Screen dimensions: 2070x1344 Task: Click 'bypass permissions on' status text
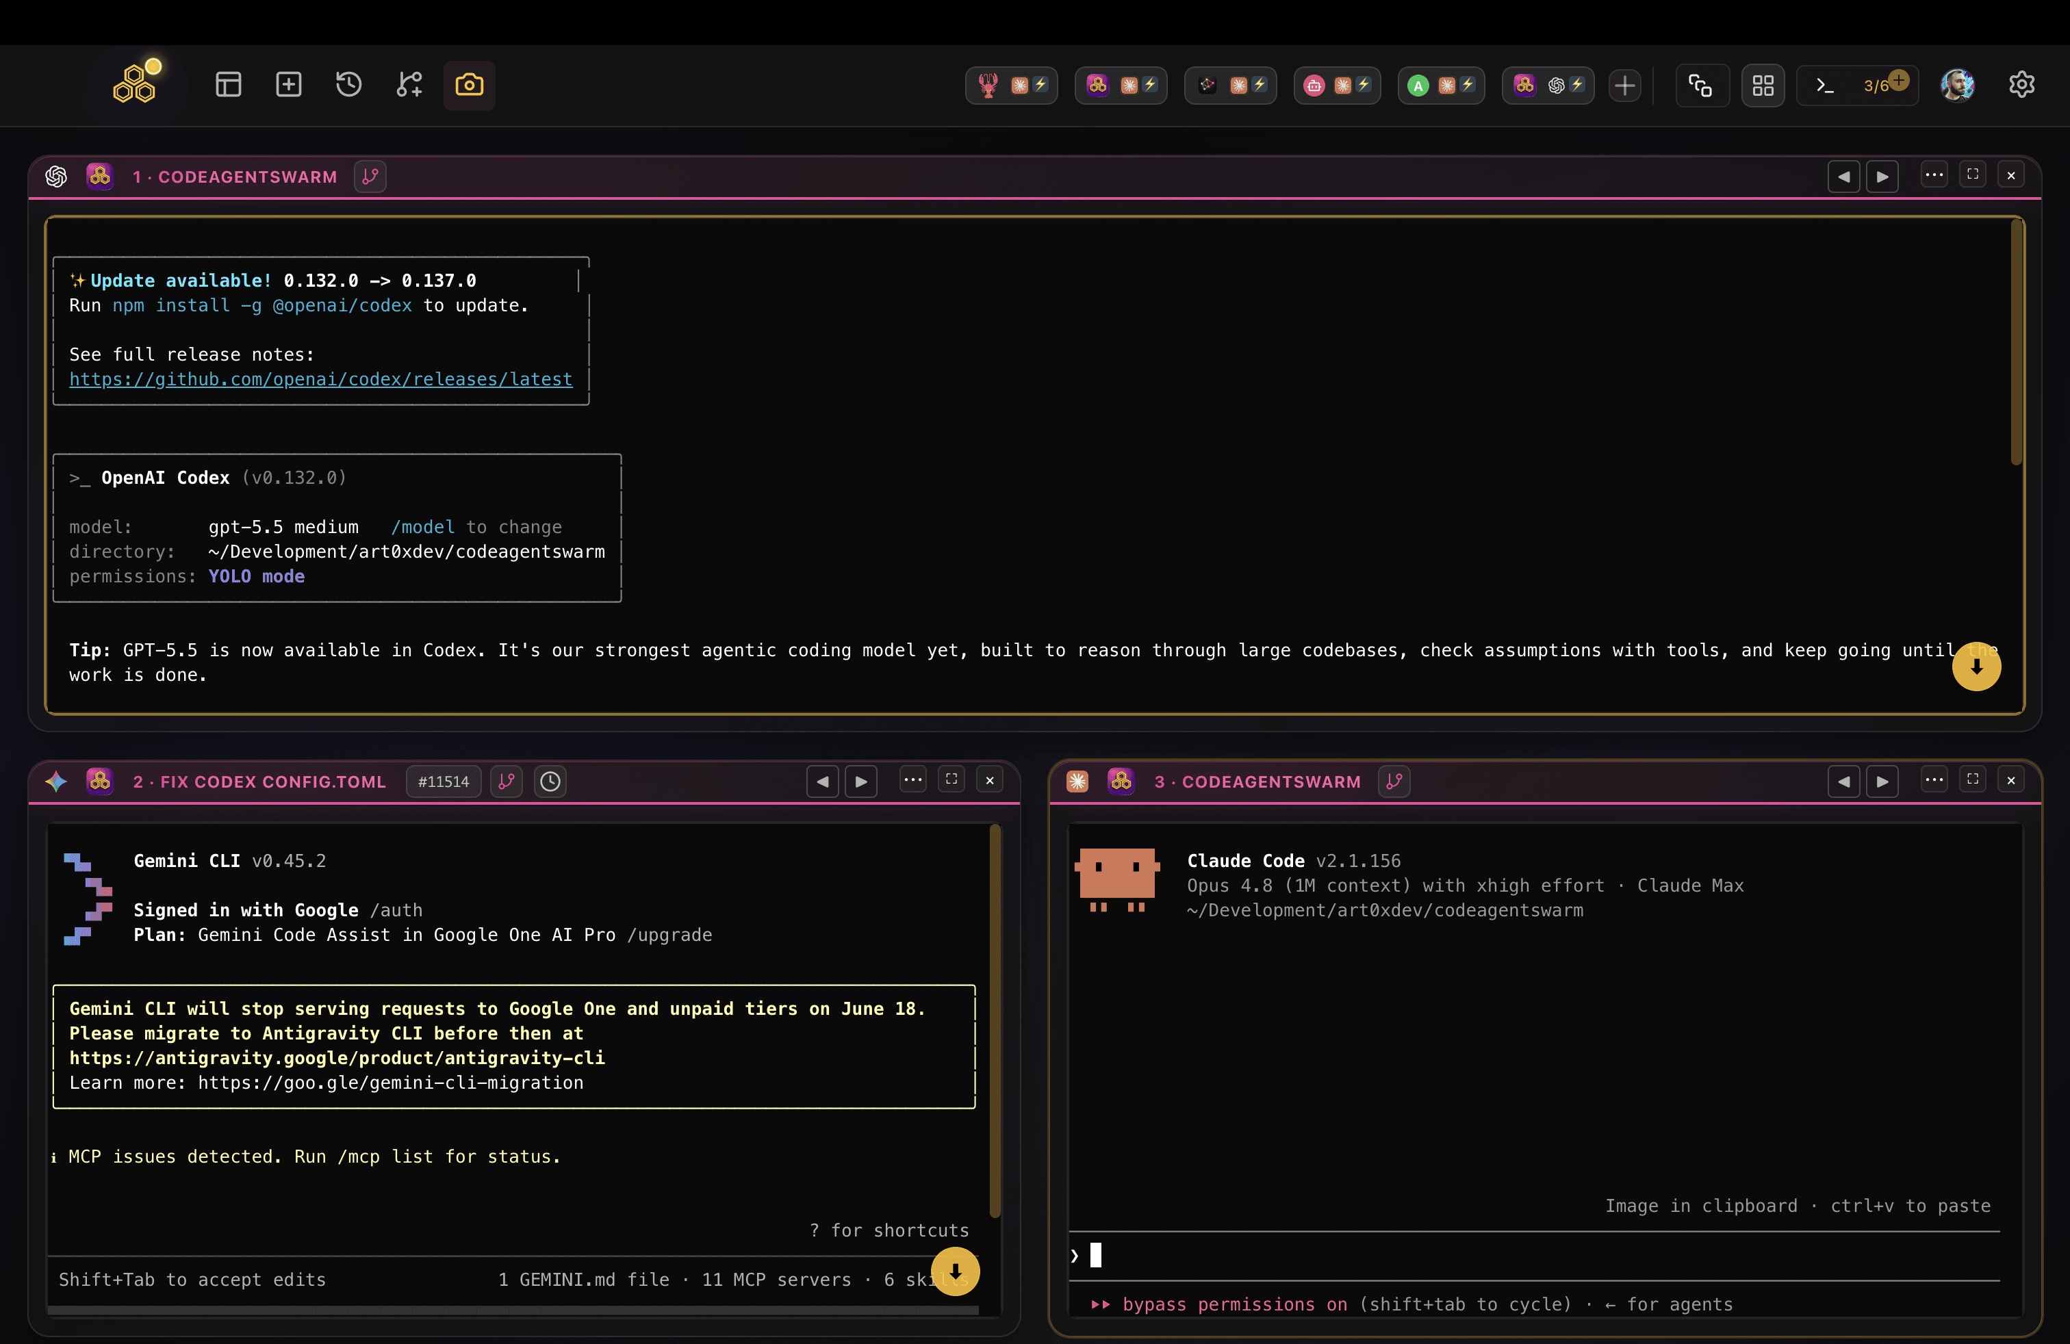click(1235, 1304)
